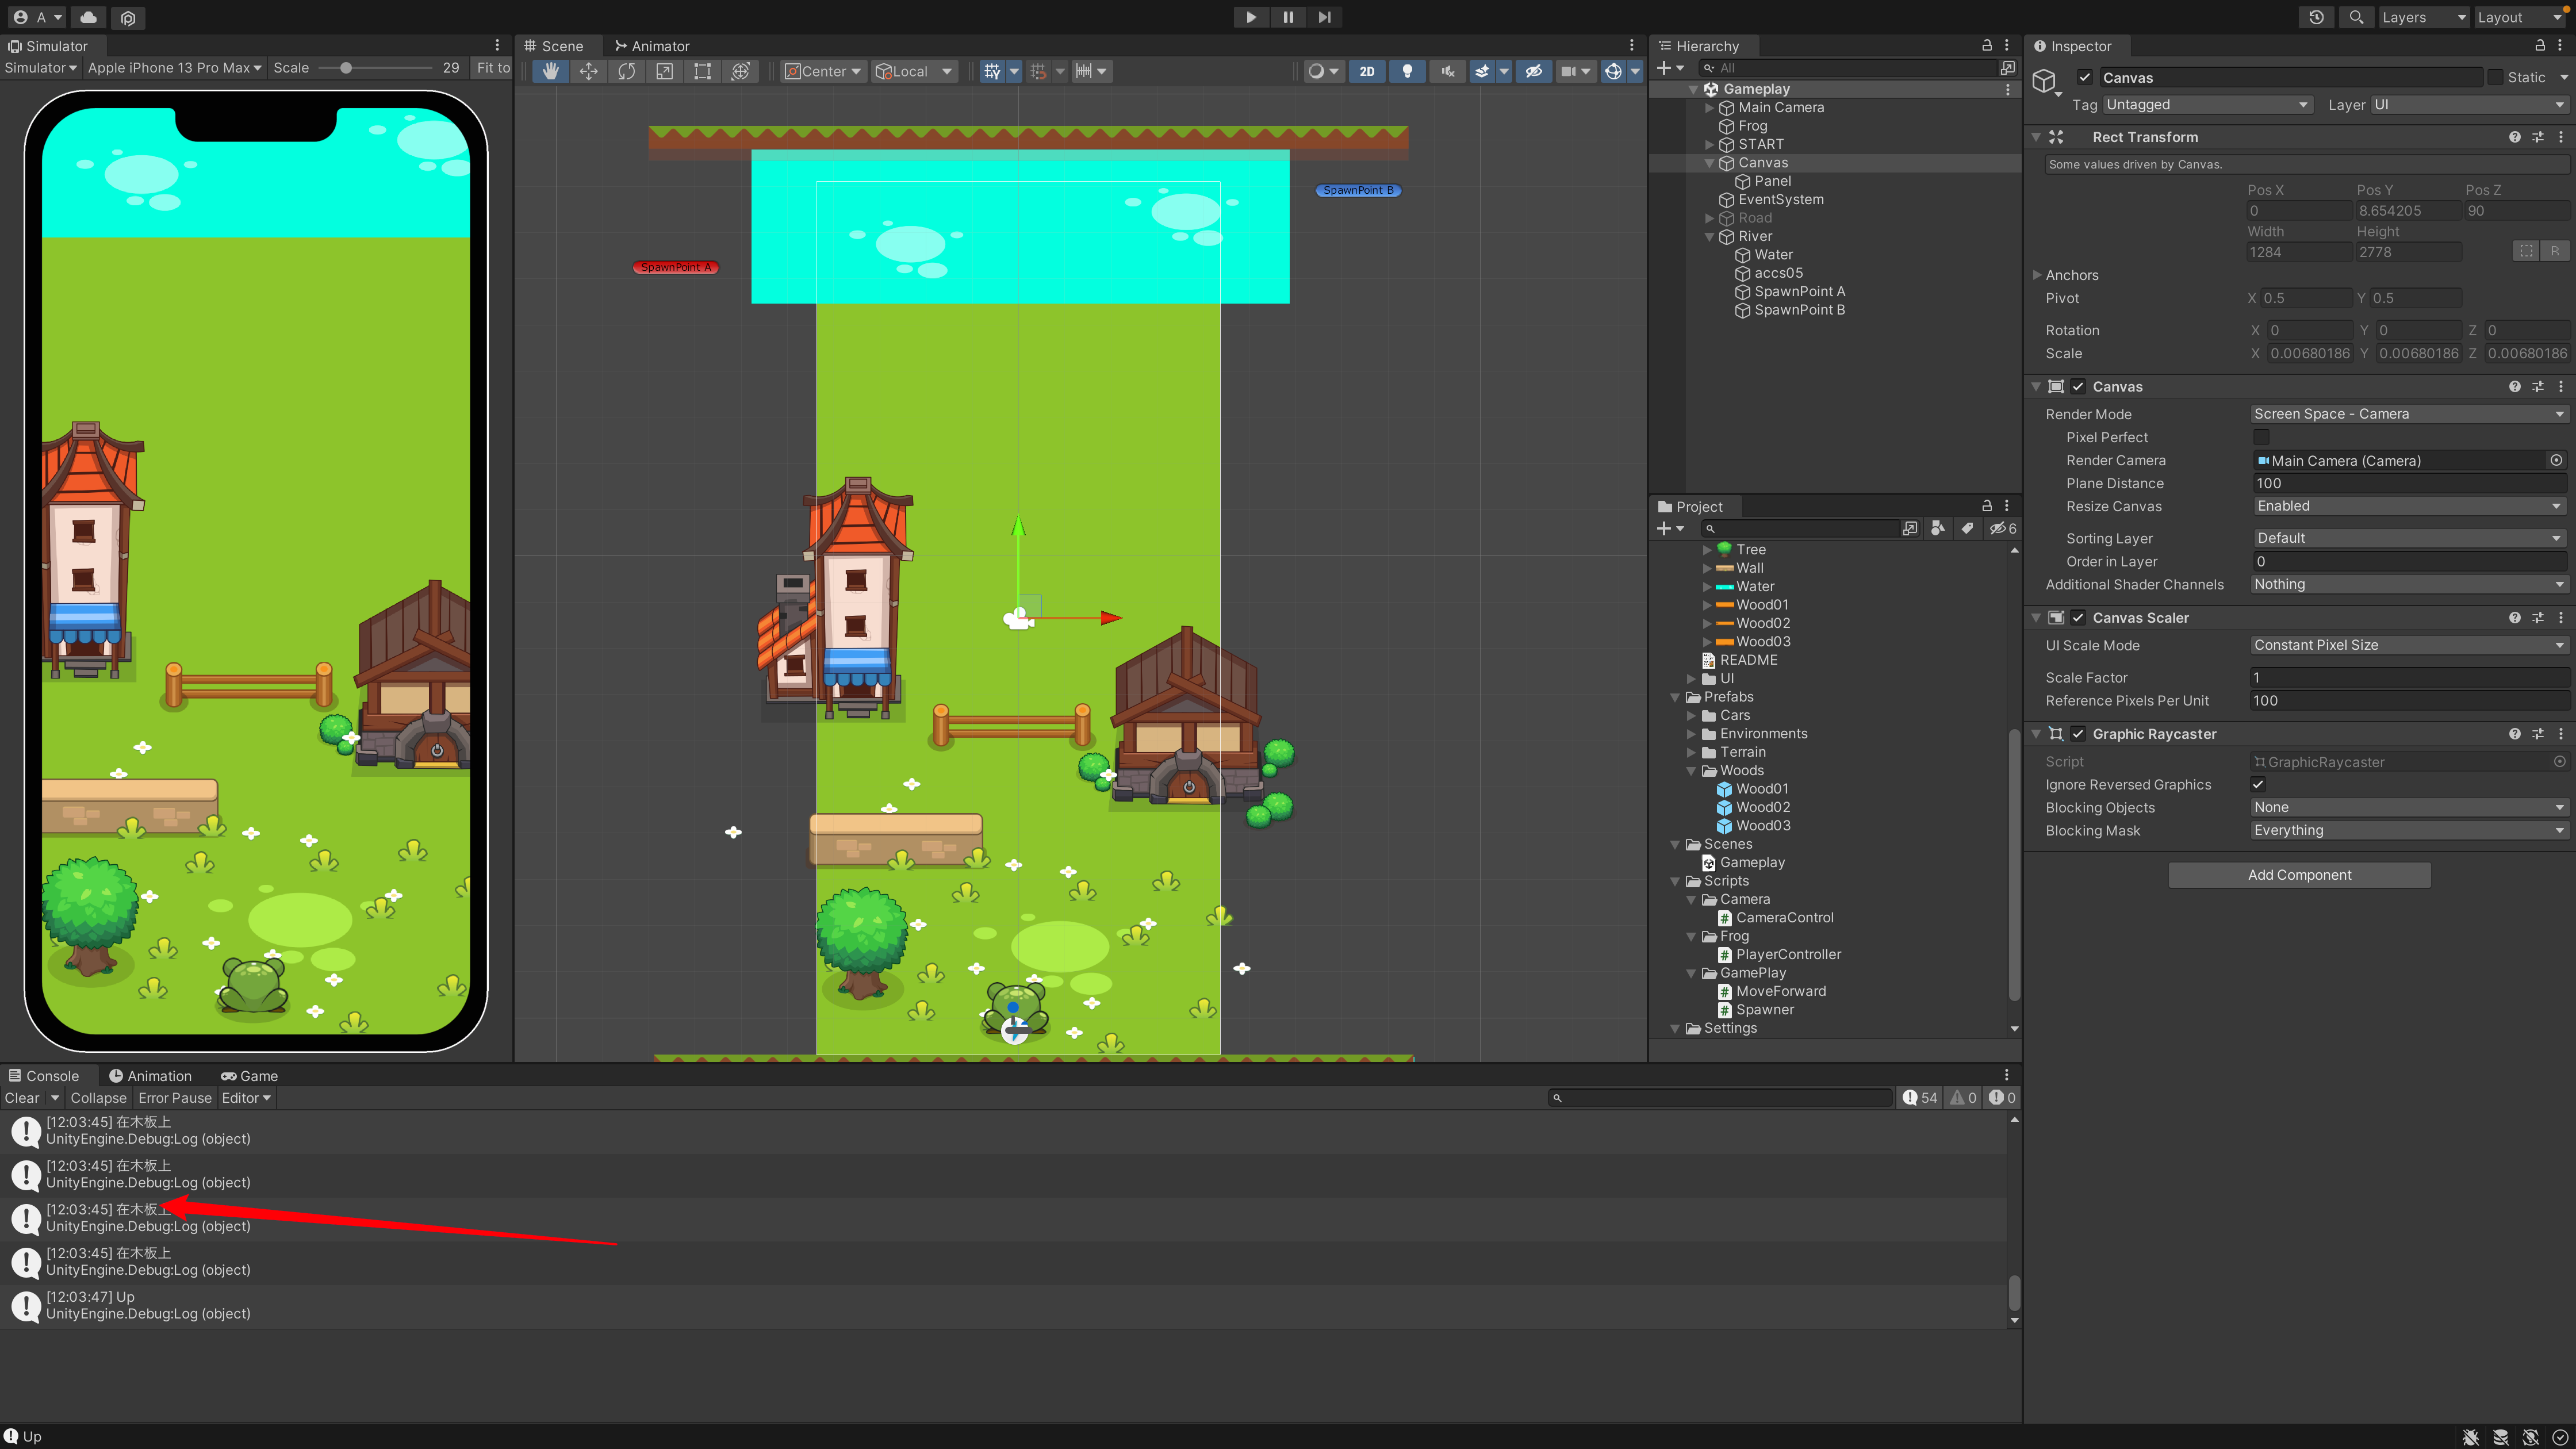Viewport: 2576px width, 1449px height.
Task: Open Canvas Scaler more options menu
Action: point(2561,618)
